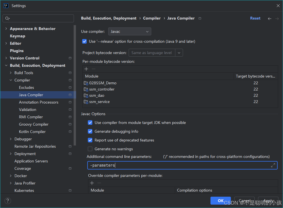Click the Apply button
The height and width of the screenshot is (208, 283).
click(268, 201)
